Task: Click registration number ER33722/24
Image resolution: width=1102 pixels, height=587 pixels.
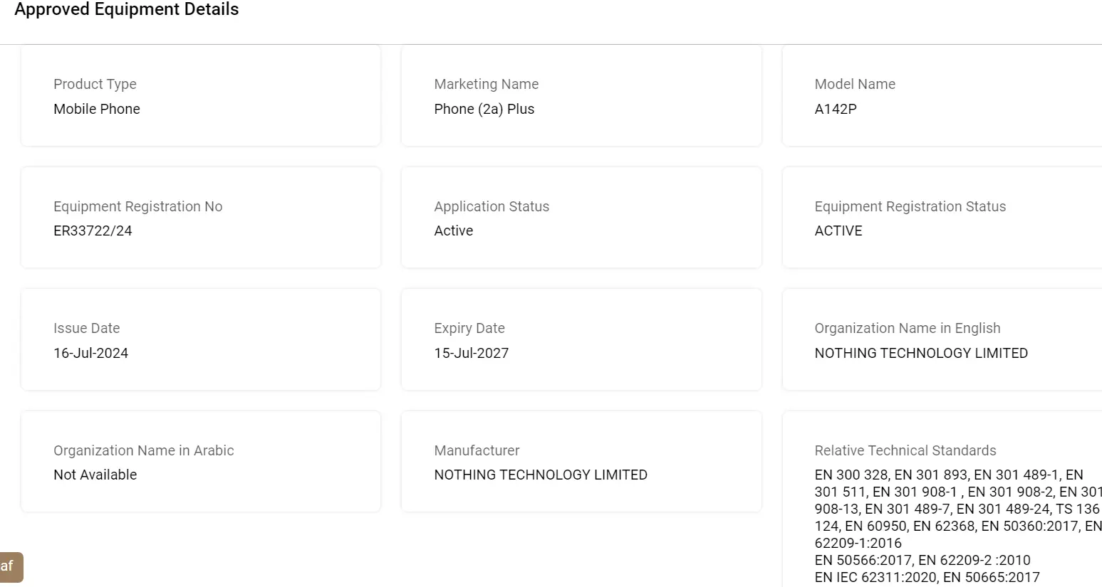Action: 93,231
